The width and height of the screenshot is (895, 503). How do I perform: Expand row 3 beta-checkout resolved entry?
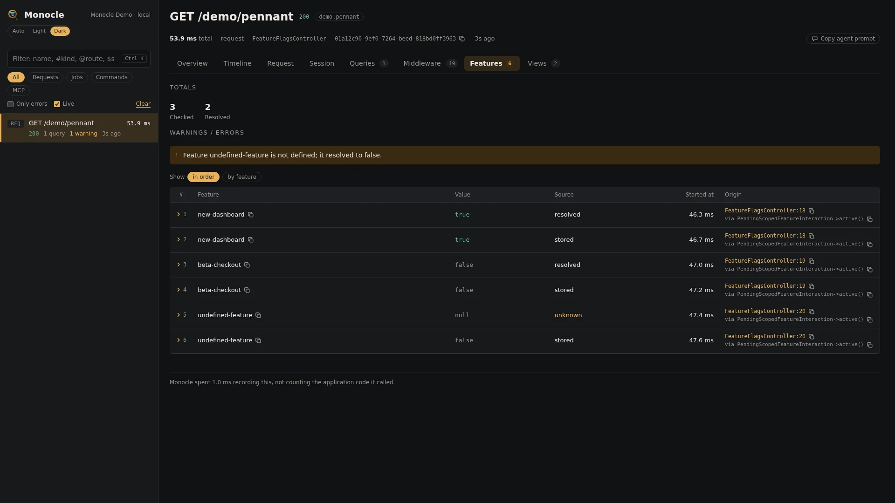[x=179, y=265]
